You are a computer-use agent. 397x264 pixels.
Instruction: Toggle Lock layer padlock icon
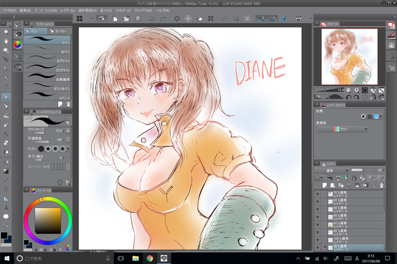pyautogui.click(x=354, y=178)
